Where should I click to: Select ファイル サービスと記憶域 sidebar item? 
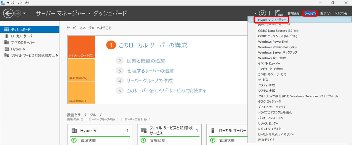(x=30, y=55)
